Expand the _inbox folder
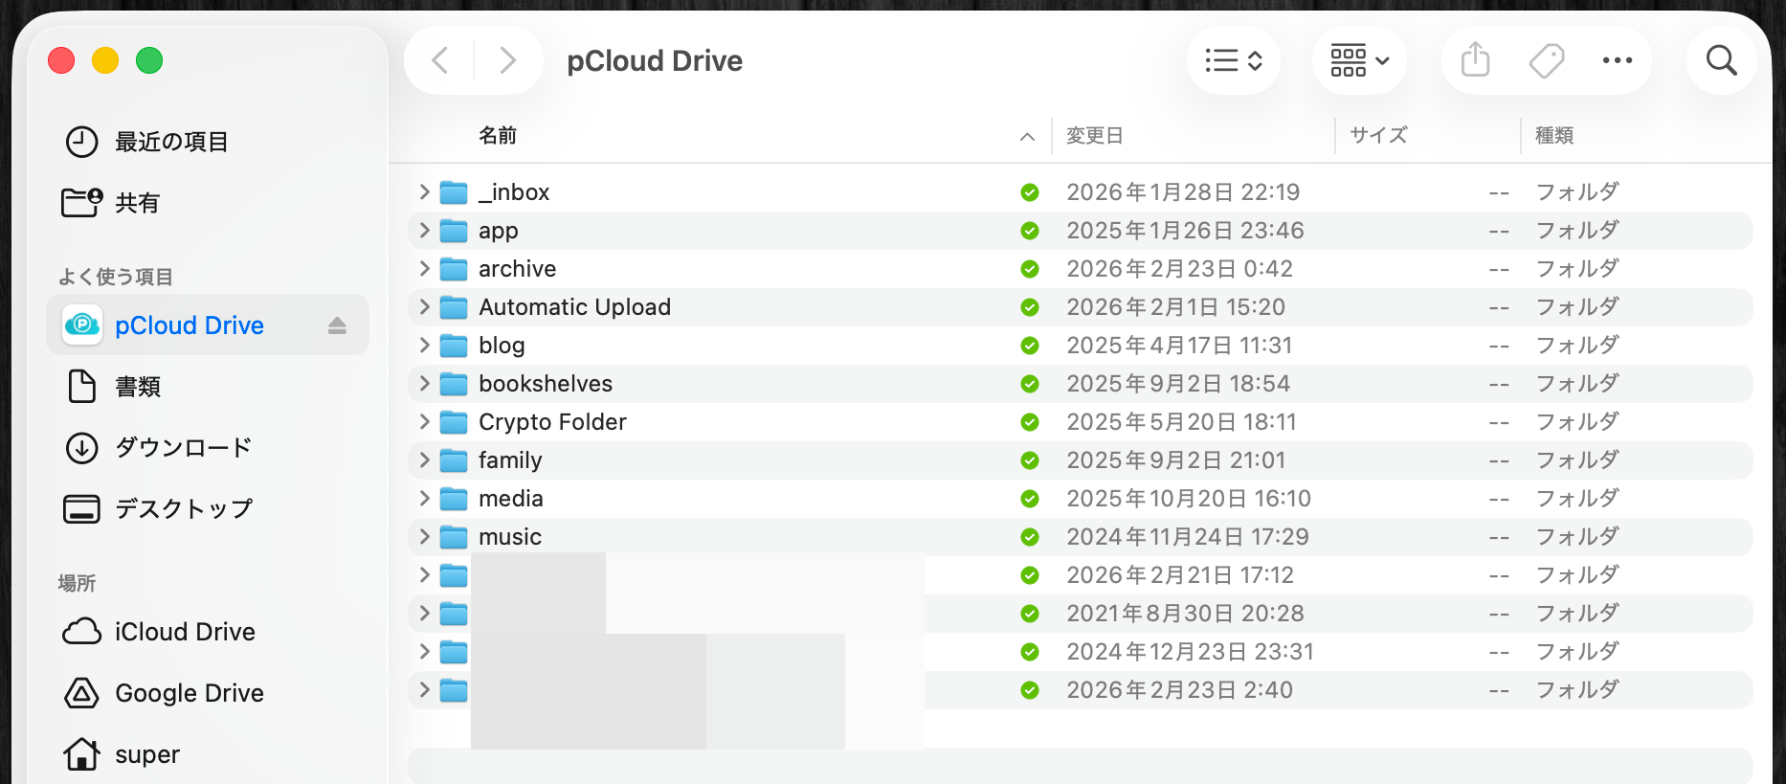 (424, 191)
